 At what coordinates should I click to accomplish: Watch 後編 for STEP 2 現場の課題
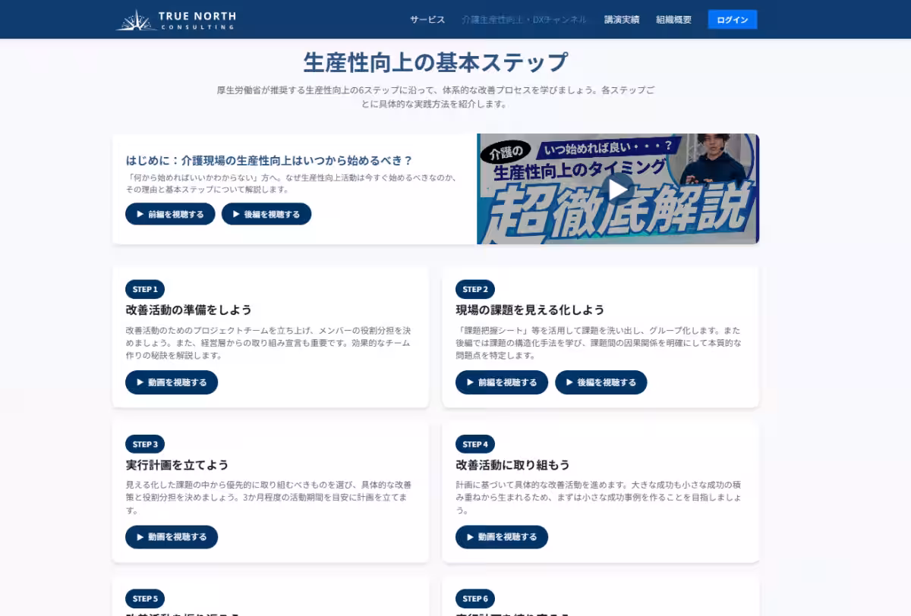[x=601, y=382]
